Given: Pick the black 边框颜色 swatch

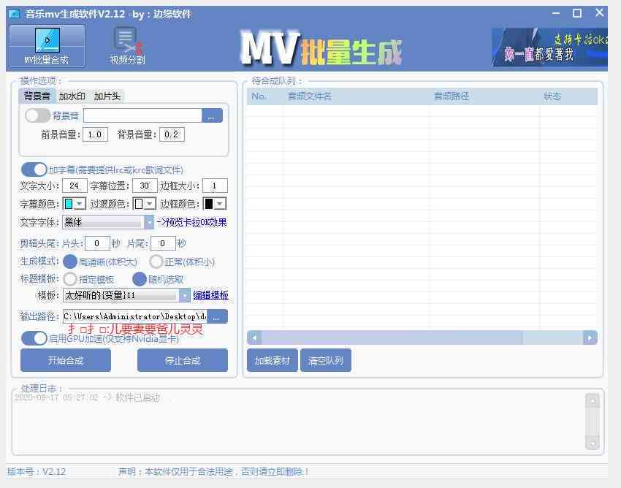Looking at the screenshot, I should (209, 204).
